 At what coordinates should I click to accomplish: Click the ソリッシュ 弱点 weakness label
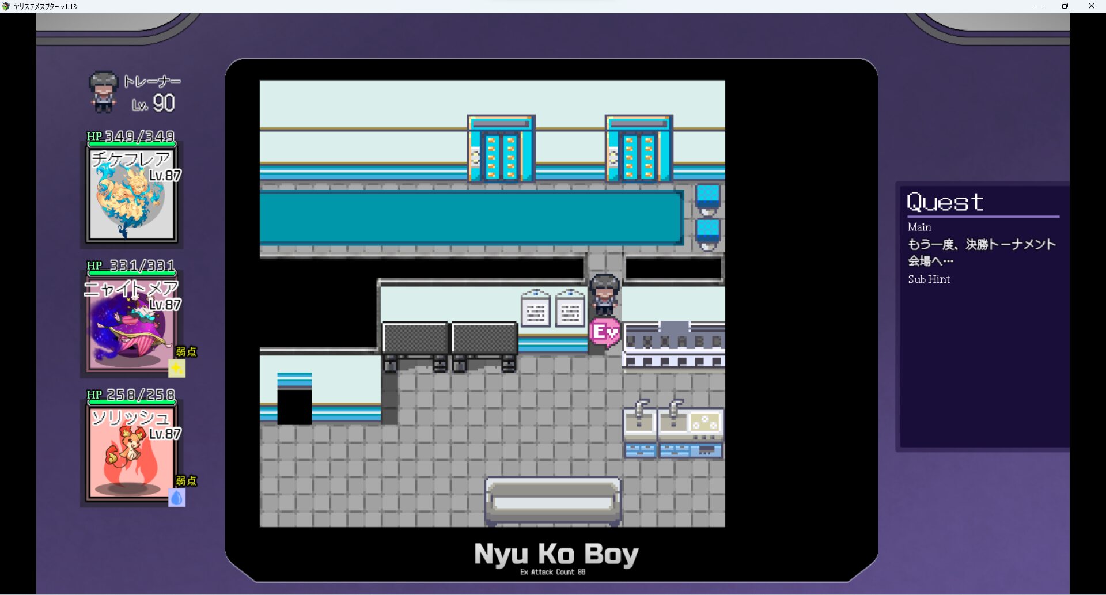coord(186,480)
